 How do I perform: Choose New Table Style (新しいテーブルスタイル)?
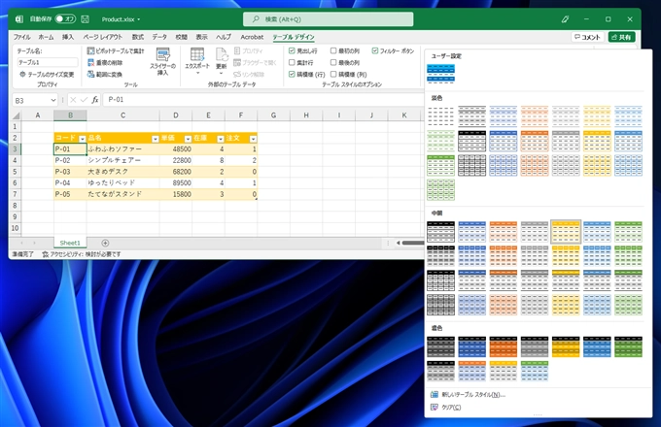pyautogui.click(x=473, y=395)
